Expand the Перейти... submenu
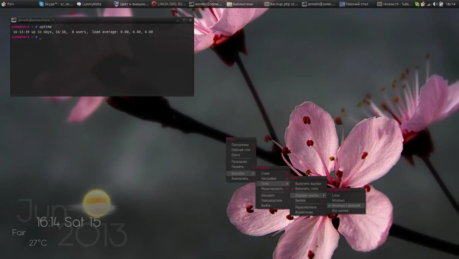Viewport: 459px width, 259px height. tap(241, 167)
